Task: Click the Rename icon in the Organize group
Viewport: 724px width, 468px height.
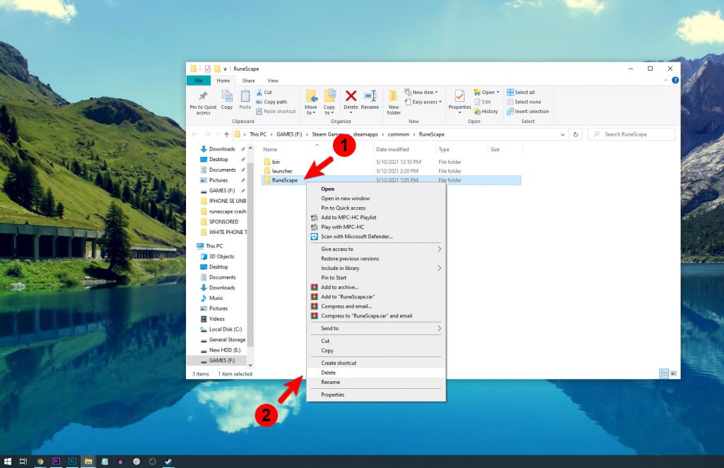Action: pyautogui.click(x=370, y=95)
